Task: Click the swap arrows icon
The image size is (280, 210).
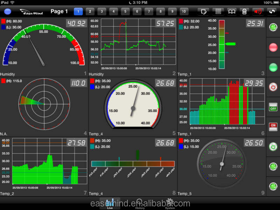Action: pos(272,12)
